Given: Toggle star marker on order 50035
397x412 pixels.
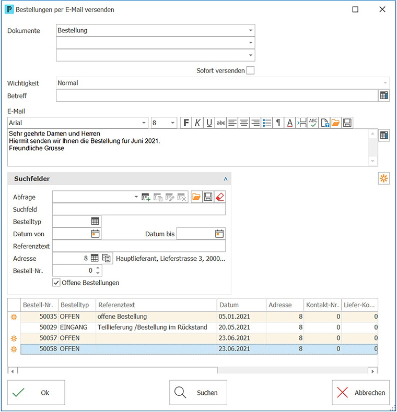Looking at the screenshot, I should click(x=14, y=317).
